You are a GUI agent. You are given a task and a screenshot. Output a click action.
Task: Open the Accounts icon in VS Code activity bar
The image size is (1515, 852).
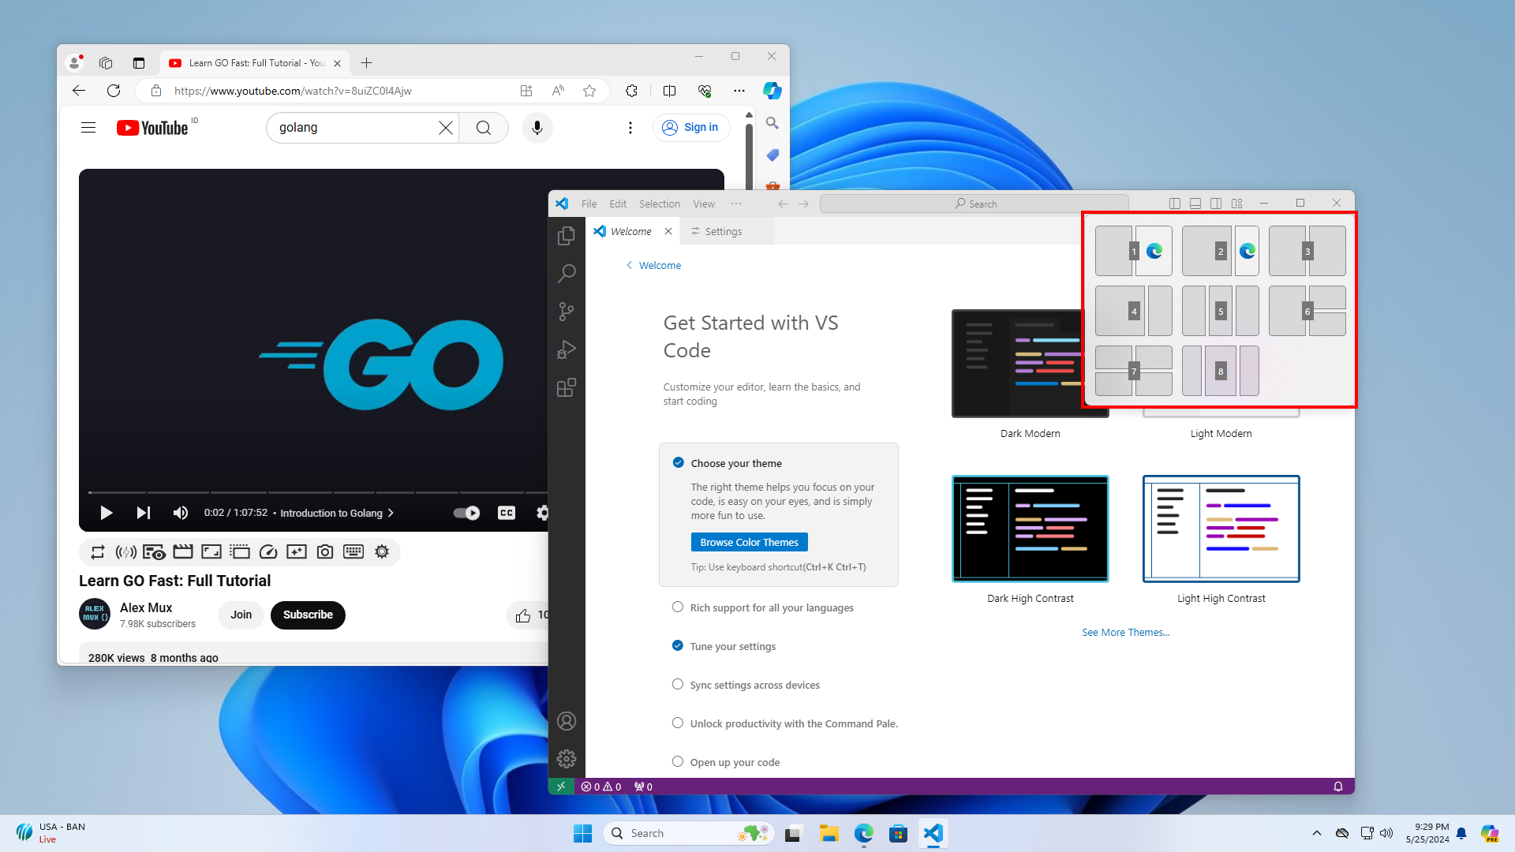(566, 721)
